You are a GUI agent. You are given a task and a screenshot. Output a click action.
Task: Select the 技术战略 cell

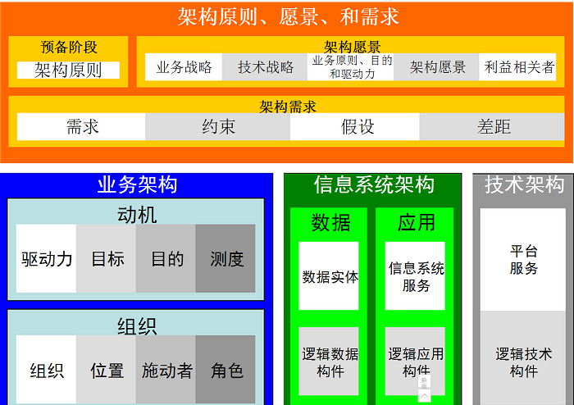pyautogui.click(x=265, y=67)
